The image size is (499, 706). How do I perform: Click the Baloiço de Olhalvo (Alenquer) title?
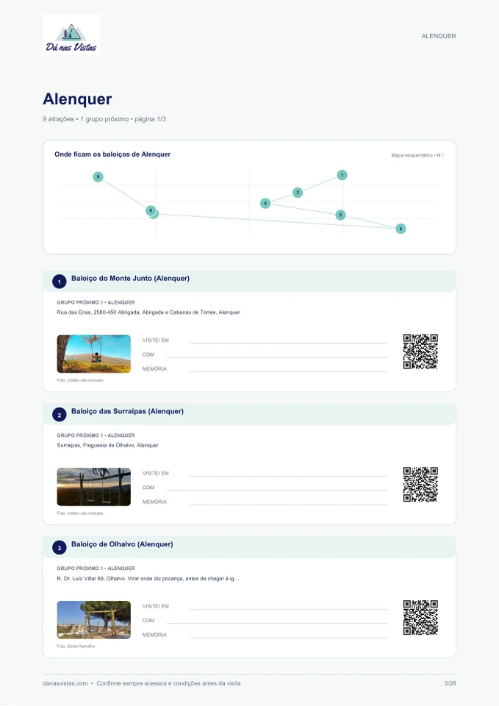(122, 544)
